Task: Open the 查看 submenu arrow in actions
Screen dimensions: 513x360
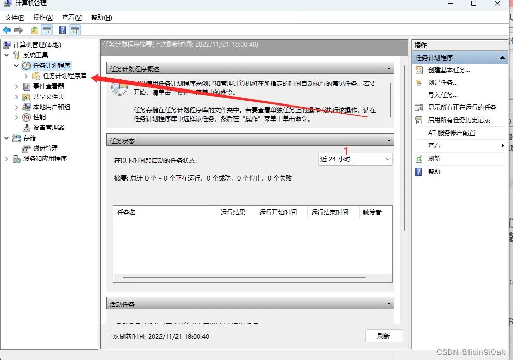Action: [503, 145]
